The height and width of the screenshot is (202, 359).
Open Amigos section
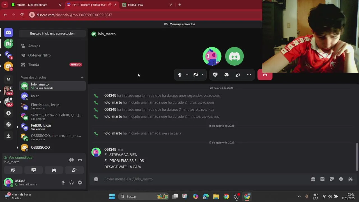click(x=52, y=46)
